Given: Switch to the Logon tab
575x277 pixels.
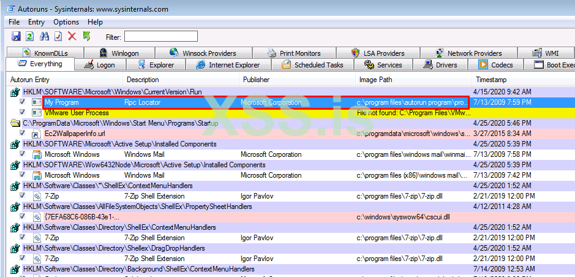Looking at the screenshot, I should (x=100, y=65).
